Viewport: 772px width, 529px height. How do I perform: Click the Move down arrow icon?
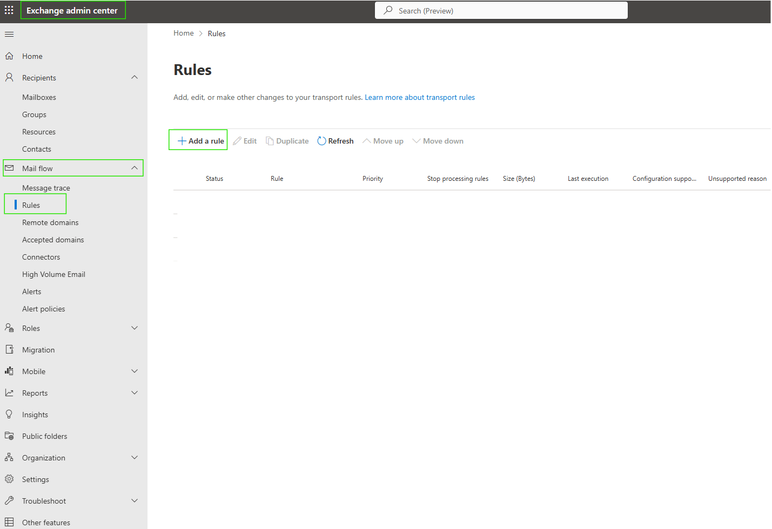417,141
